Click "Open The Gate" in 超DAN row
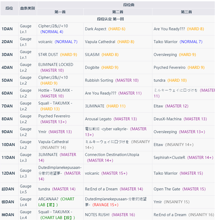The image size is (215, 220). [167, 189]
